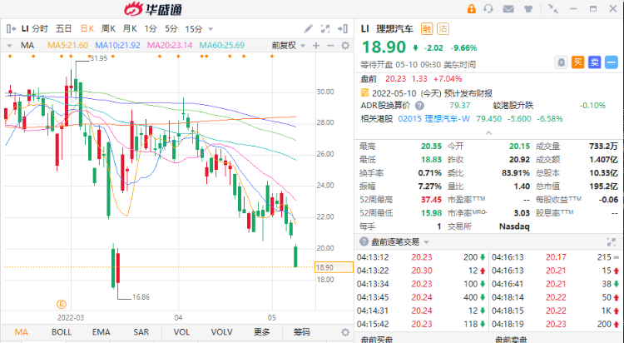Toggle the VOLV sub-indicator

coord(221,332)
